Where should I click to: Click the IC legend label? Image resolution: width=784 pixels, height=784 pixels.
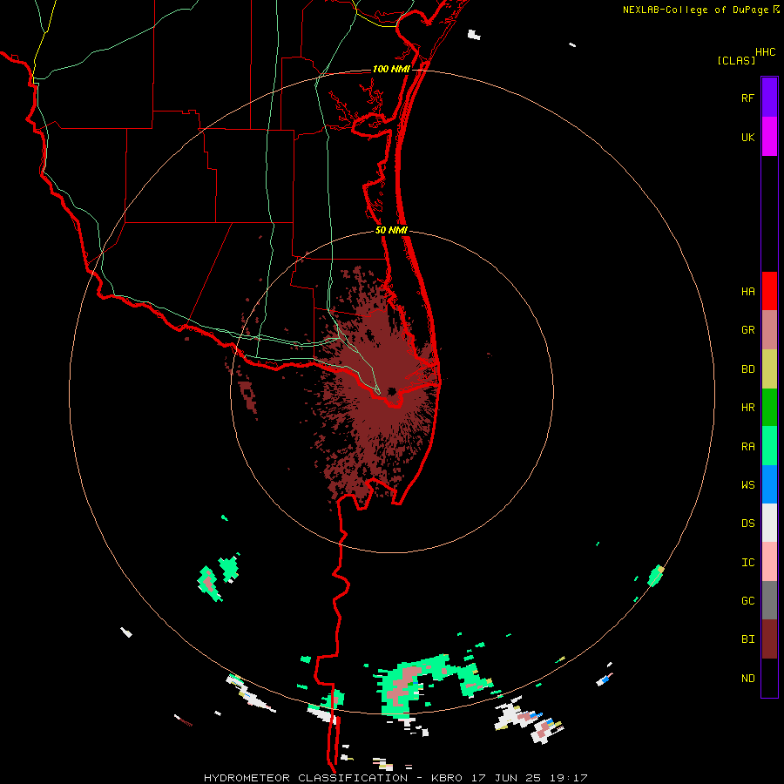[747, 563]
